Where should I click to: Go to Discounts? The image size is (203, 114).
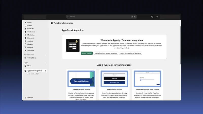pos(31,38)
